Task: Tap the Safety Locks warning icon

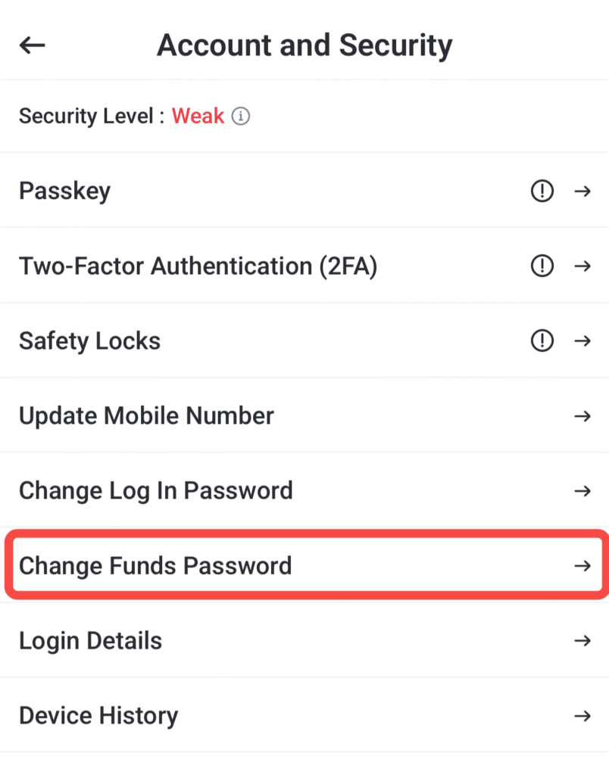Action: pyautogui.click(x=542, y=341)
